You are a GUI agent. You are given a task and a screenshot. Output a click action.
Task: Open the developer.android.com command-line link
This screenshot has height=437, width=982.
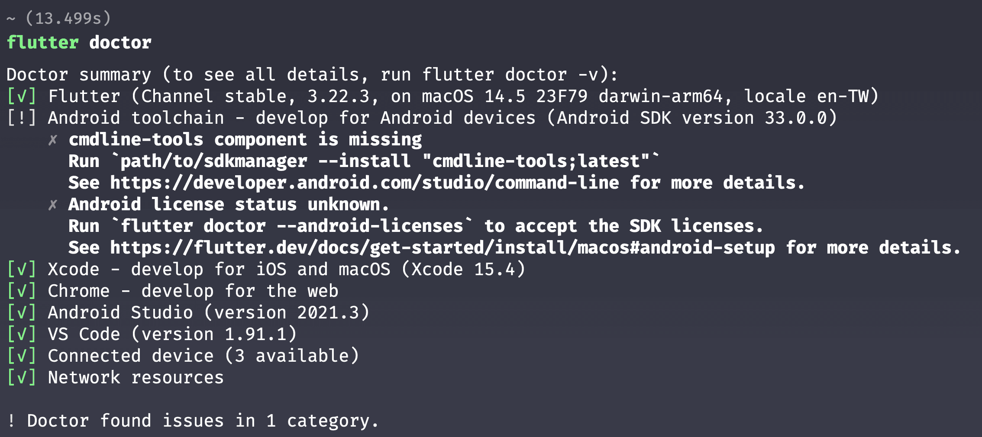[x=364, y=183]
